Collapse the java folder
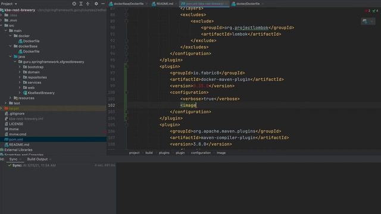 [x=11, y=56]
